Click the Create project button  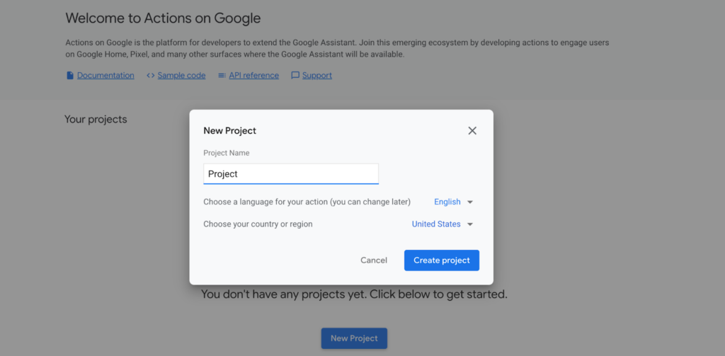pyautogui.click(x=442, y=260)
